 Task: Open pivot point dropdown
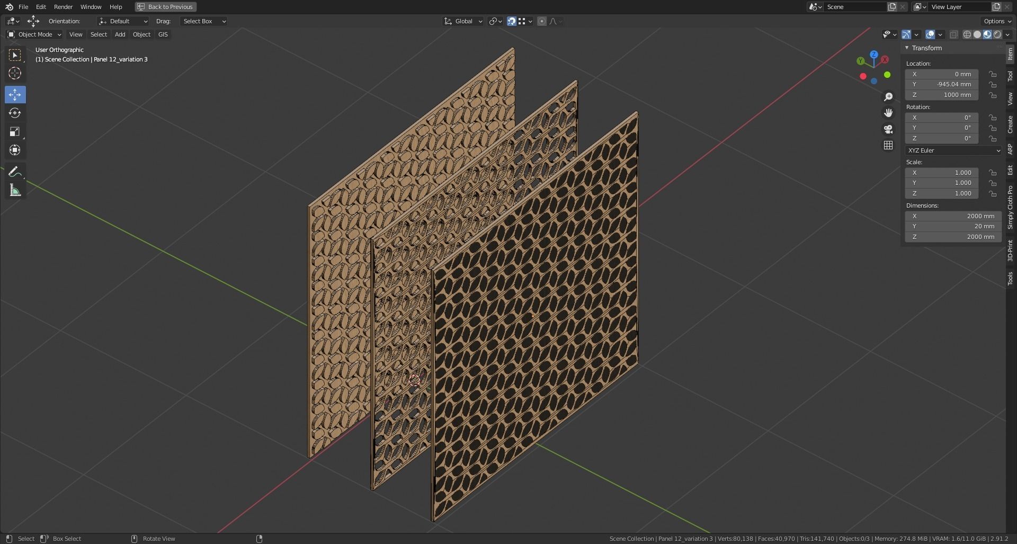point(496,21)
